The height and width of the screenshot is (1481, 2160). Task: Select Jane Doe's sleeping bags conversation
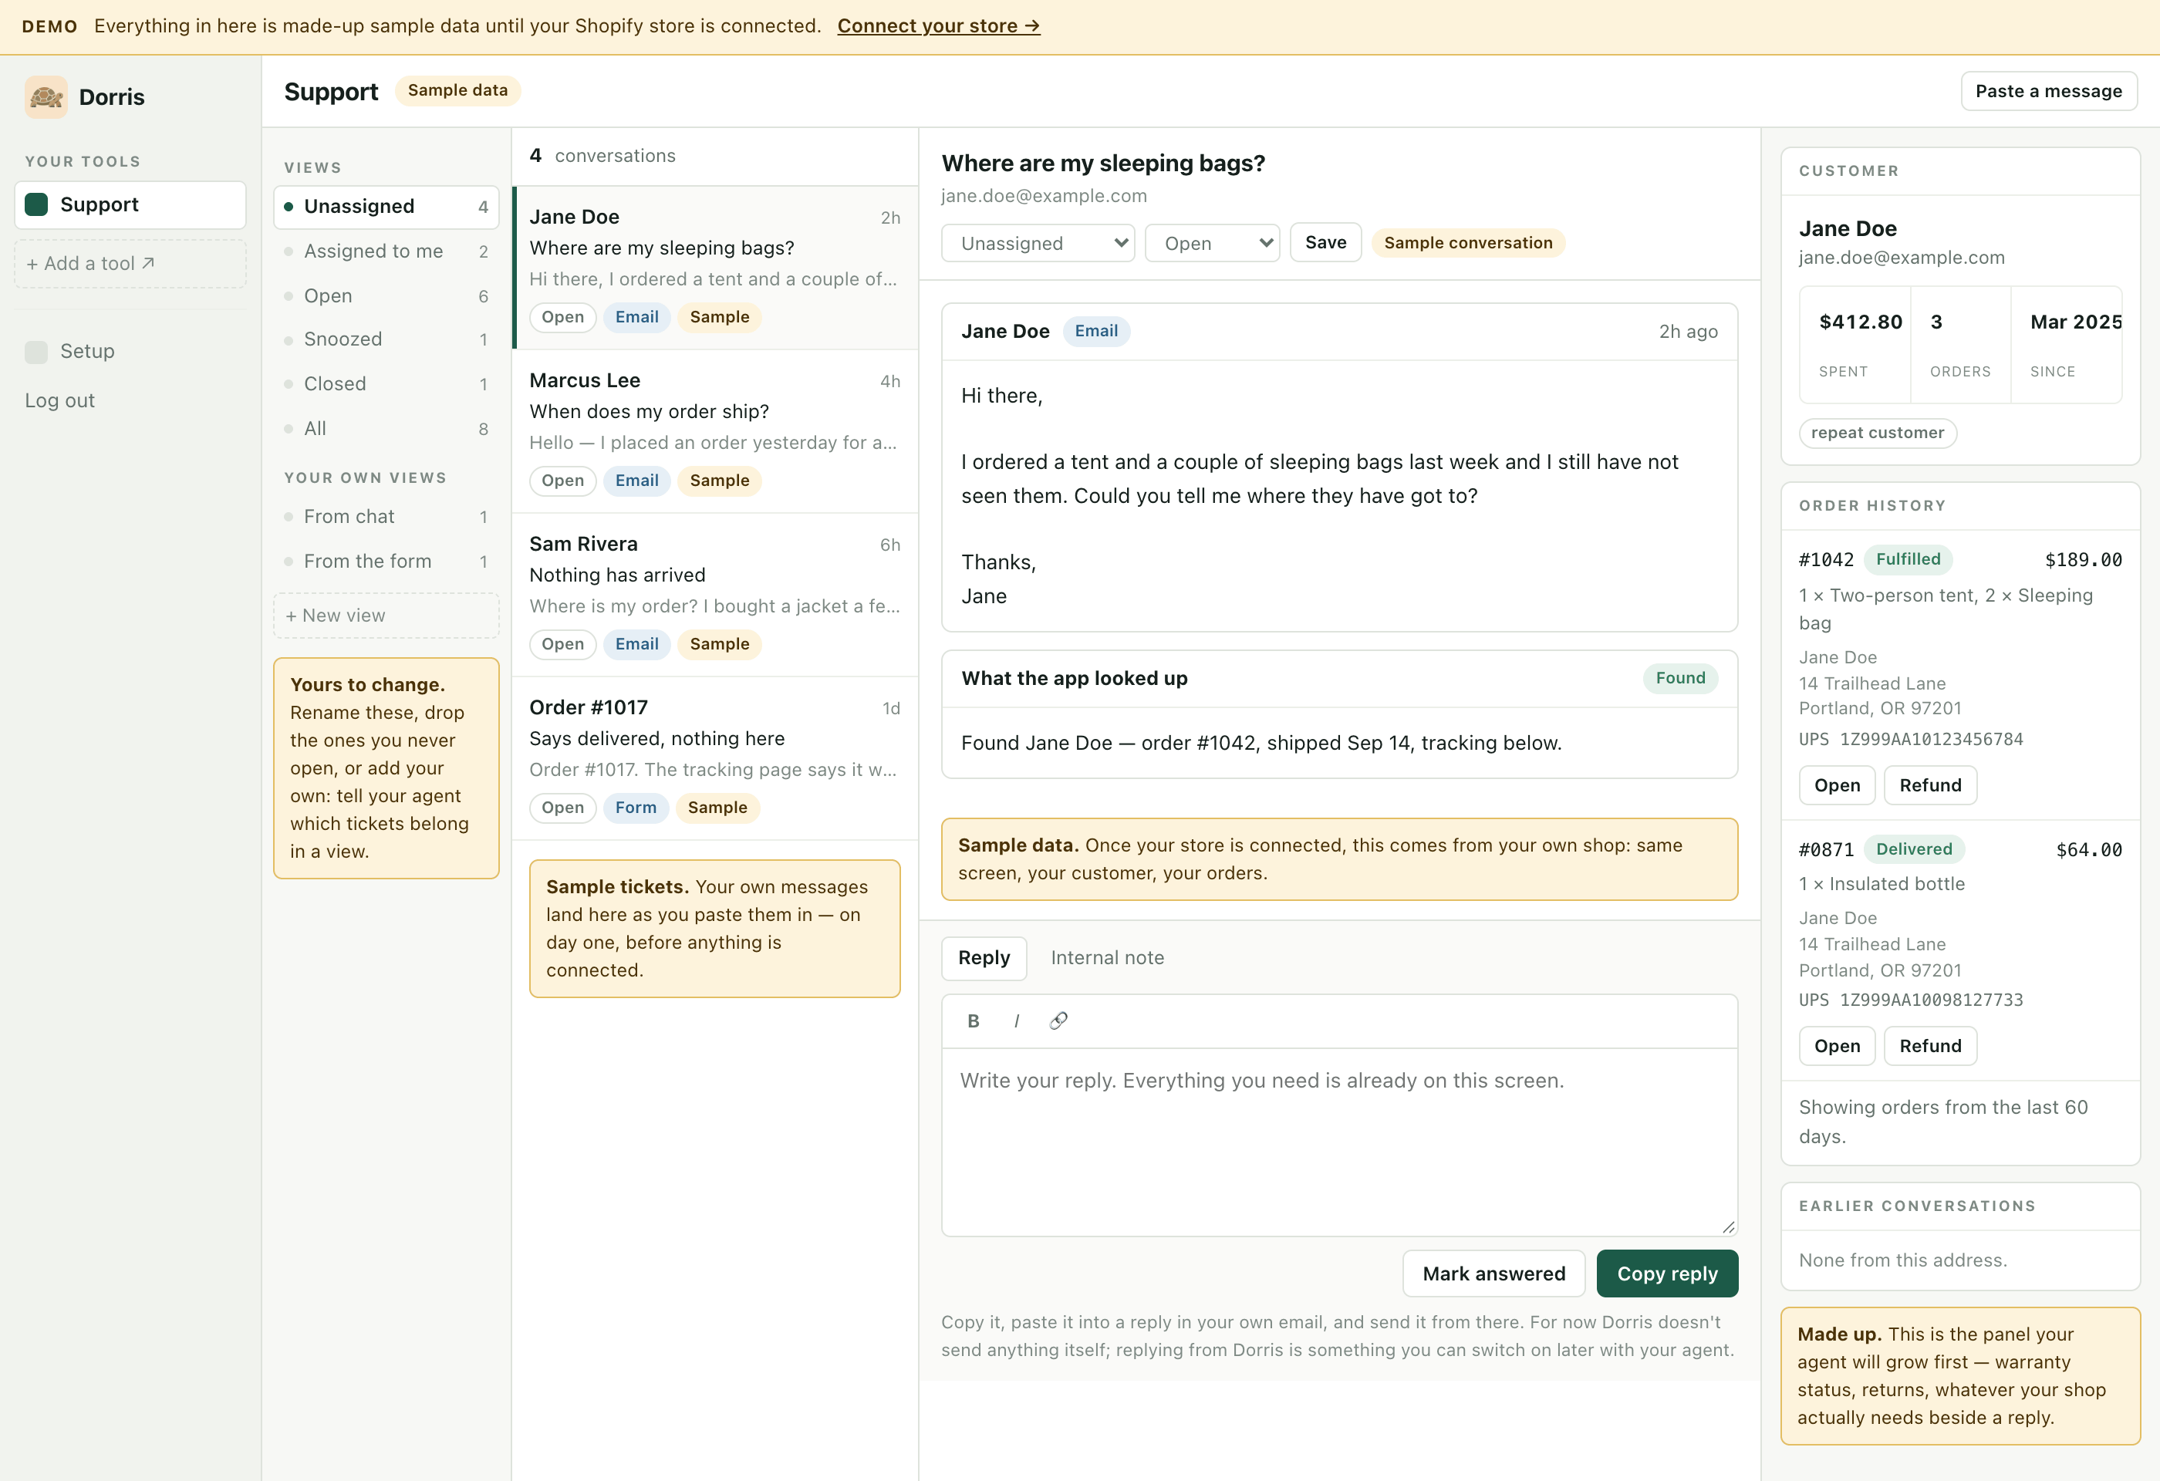(715, 268)
